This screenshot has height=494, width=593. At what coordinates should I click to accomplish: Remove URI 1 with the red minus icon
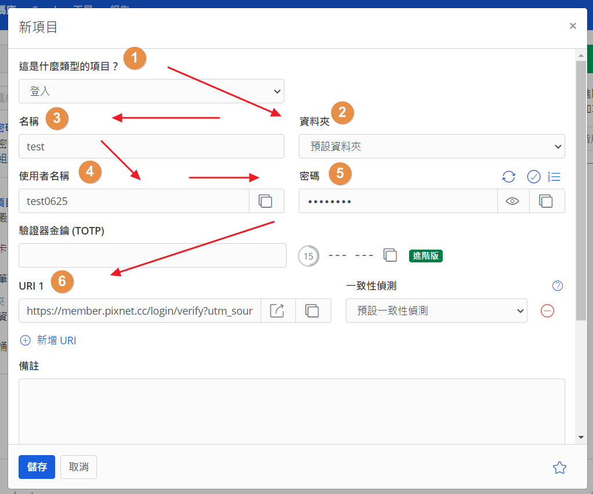[547, 311]
